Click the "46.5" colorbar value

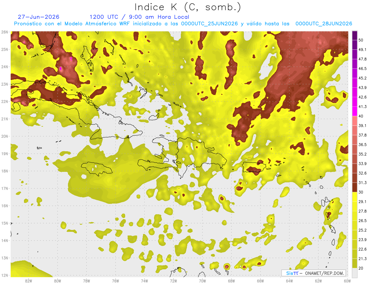[363, 69]
